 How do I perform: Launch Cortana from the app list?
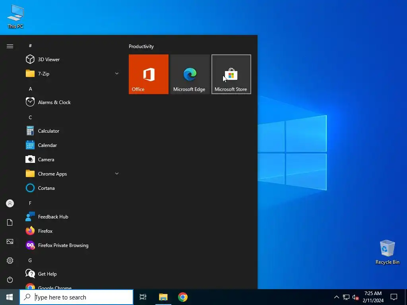coord(73,188)
